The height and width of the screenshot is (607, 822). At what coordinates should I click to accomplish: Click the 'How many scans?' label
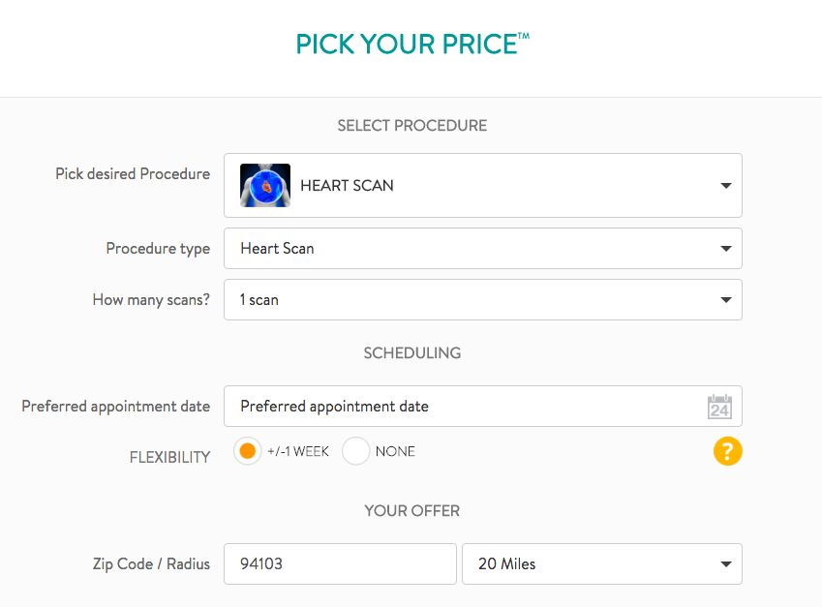pyautogui.click(x=151, y=300)
